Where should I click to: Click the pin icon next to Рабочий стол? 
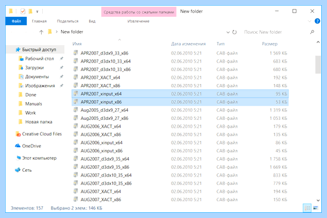(x=61, y=58)
